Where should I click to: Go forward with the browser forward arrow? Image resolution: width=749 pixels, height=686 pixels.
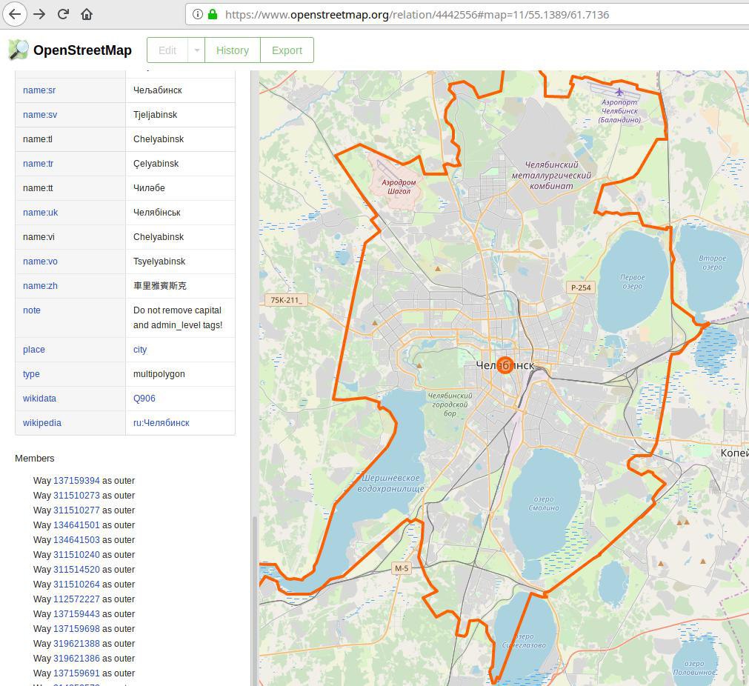tap(40, 14)
